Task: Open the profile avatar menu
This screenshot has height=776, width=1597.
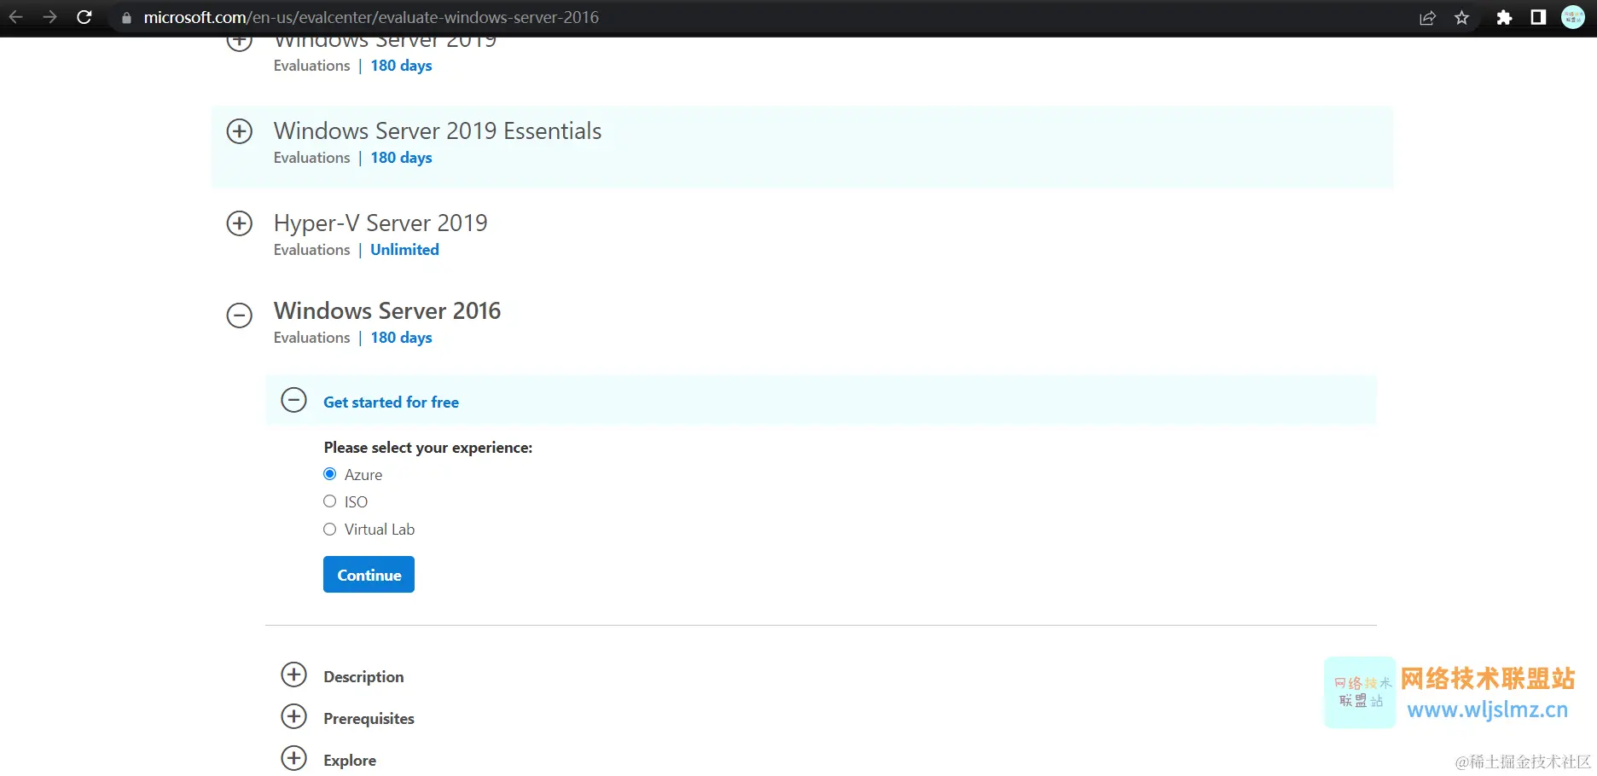Action: click(x=1573, y=17)
